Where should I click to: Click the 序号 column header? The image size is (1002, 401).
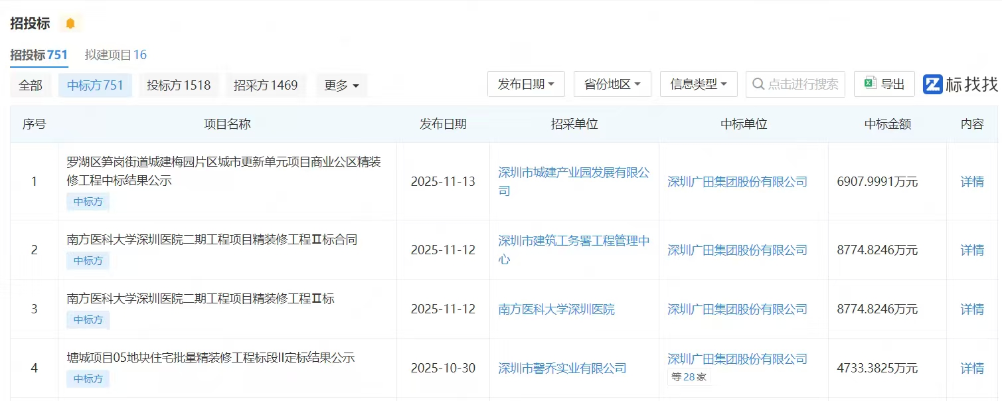pos(35,124)
